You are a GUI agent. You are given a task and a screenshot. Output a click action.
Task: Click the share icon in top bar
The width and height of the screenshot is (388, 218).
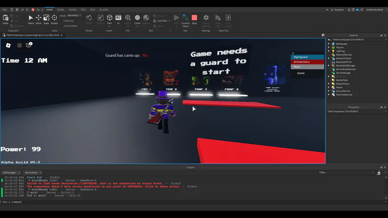[x=362, y=9]
